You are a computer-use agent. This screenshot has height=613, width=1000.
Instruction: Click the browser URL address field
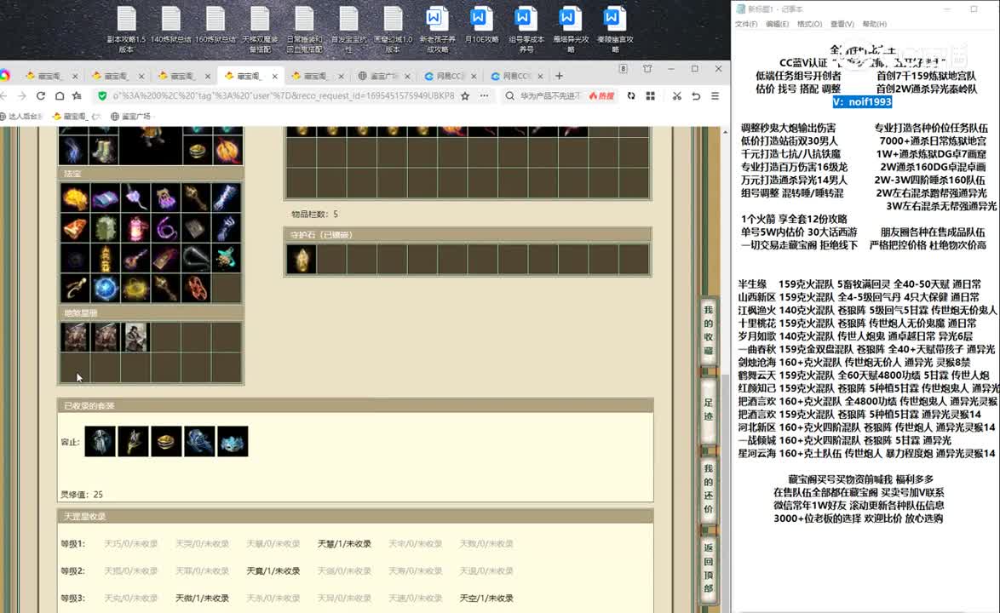coord(283,95)
